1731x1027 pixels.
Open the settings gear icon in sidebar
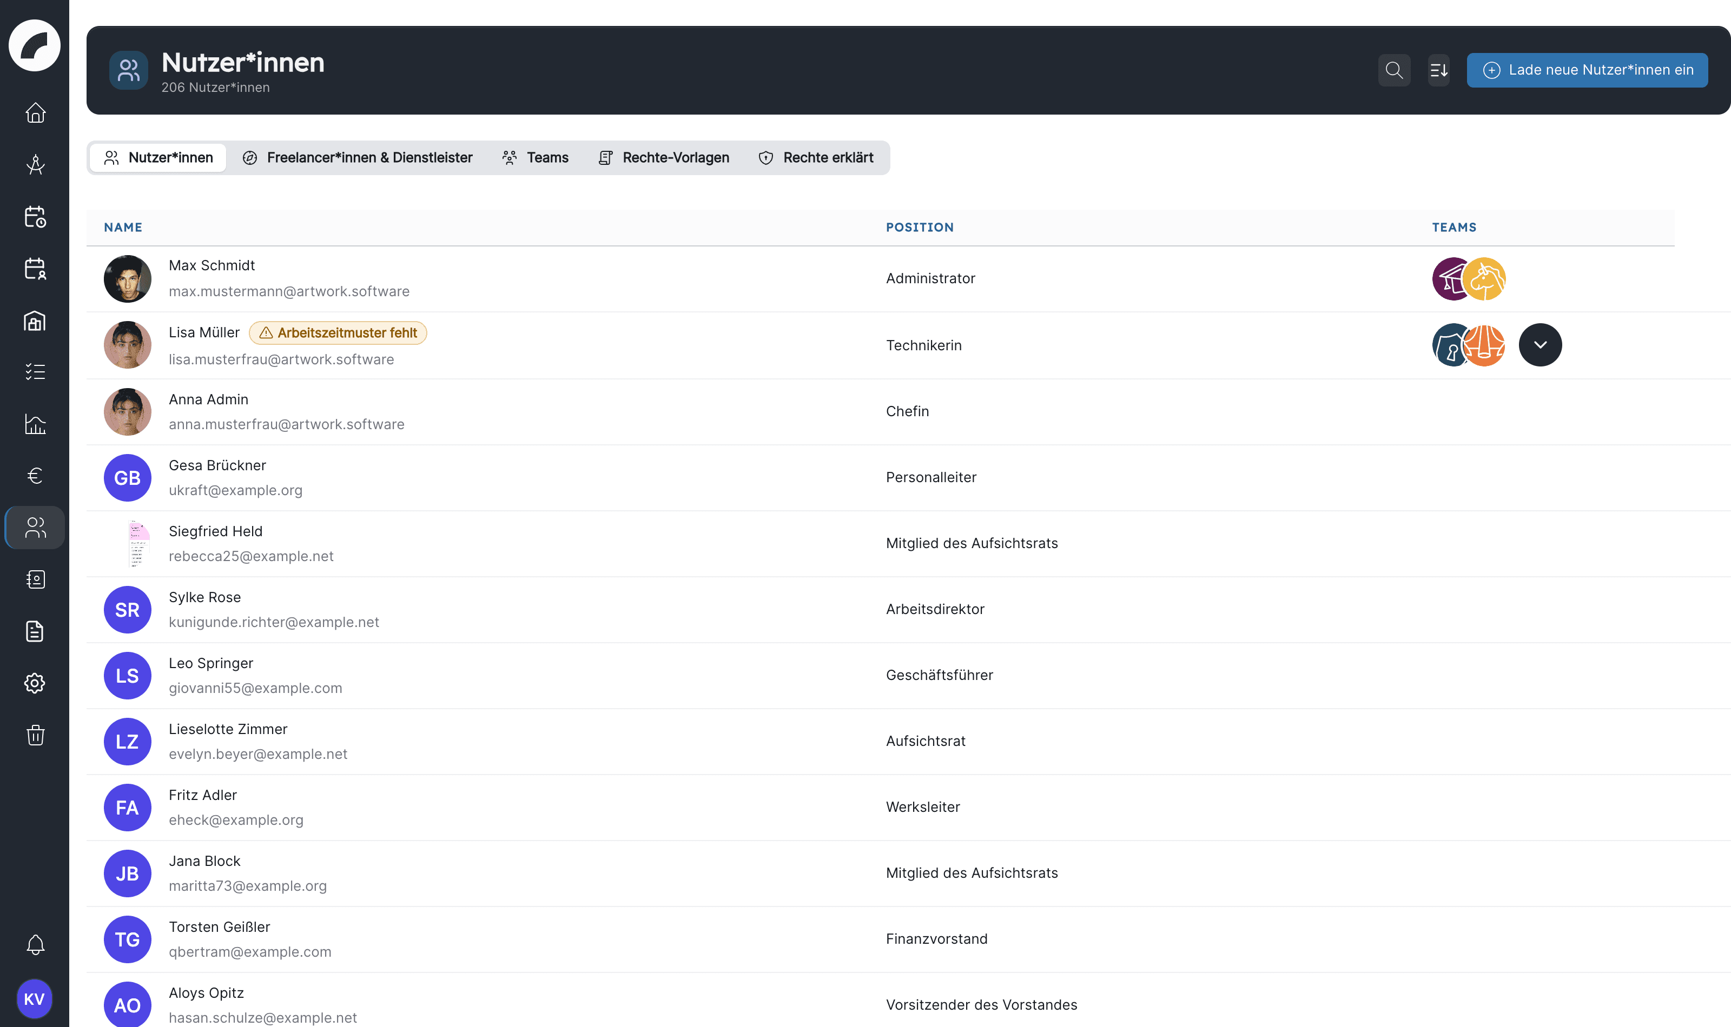click(x=35, y=683)
